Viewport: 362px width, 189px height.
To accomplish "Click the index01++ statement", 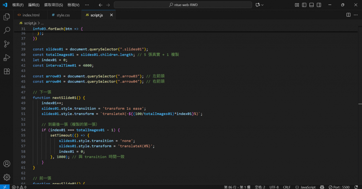I will pyautogui.click(x=52, y=103).
